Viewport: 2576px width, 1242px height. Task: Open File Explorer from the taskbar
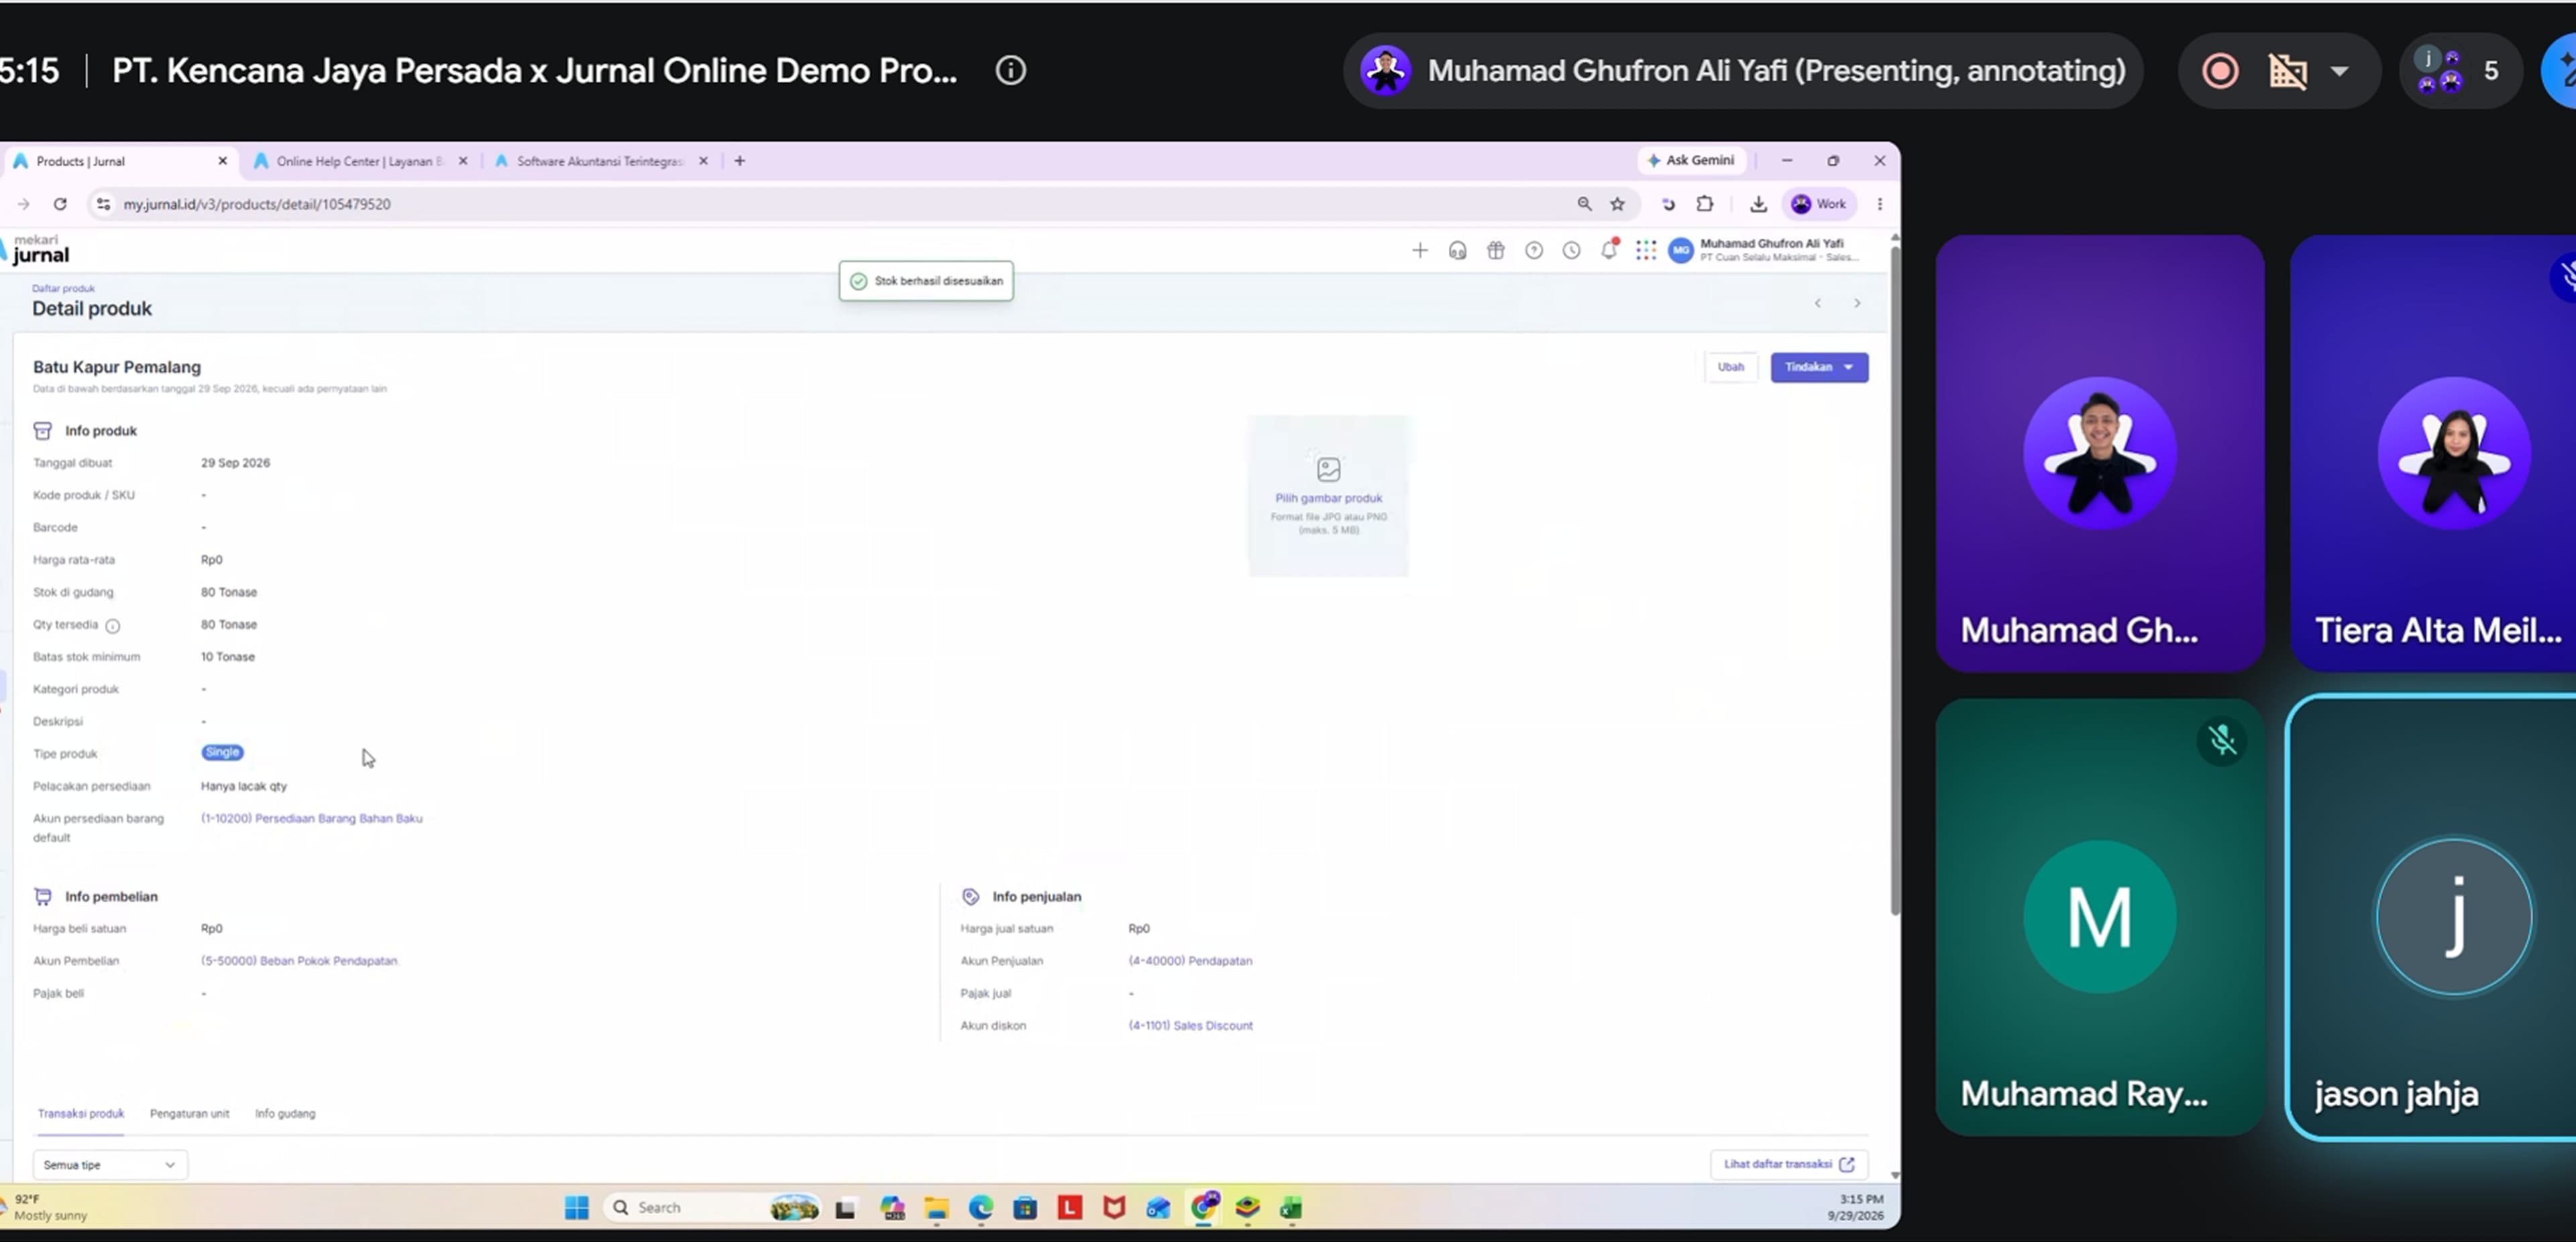[936, 1209]
